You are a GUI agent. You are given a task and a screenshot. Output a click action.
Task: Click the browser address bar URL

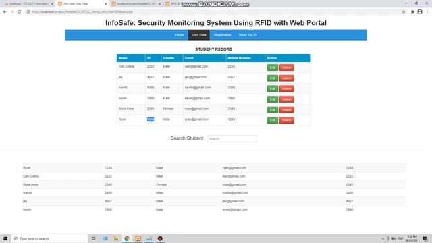(x=82, y=12)
